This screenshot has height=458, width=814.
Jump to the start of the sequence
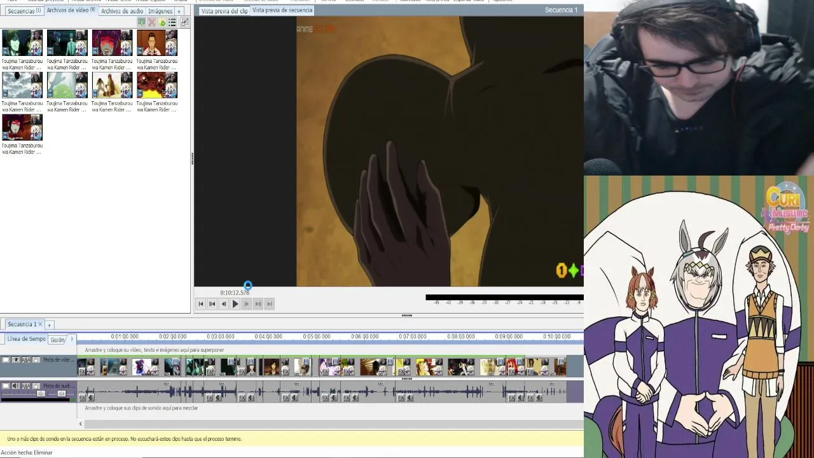[200, 304]
